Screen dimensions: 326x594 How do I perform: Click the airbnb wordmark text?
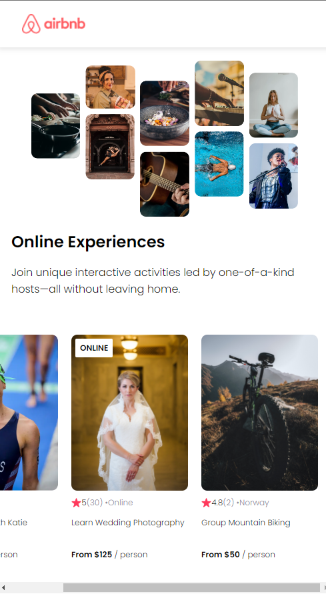(65, 24)
